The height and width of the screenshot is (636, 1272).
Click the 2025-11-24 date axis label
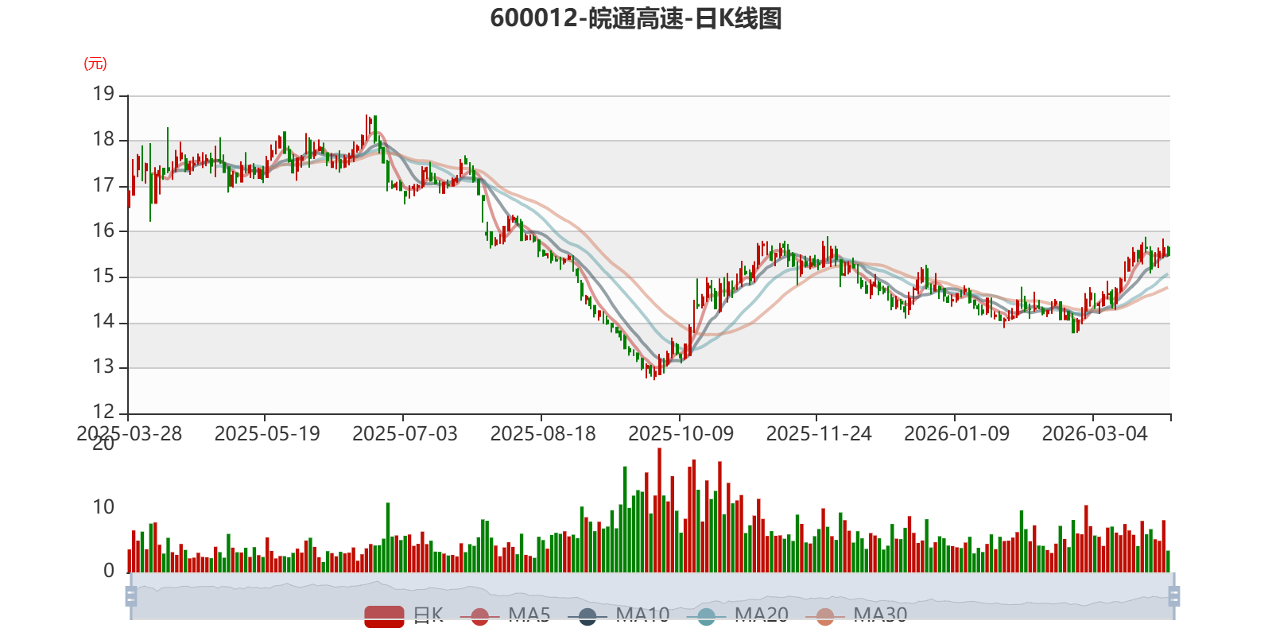tap(819, 433)
